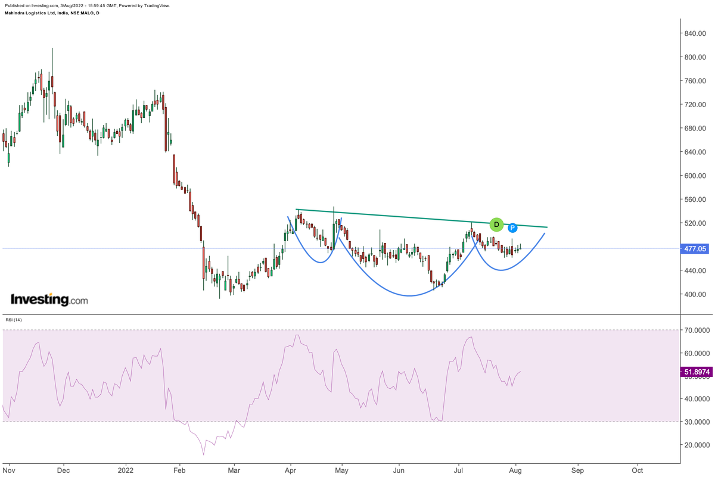This screenshot has width=715, height=477.
Task: Click the 520.00 price axis label
Action: tap(694, 223)
